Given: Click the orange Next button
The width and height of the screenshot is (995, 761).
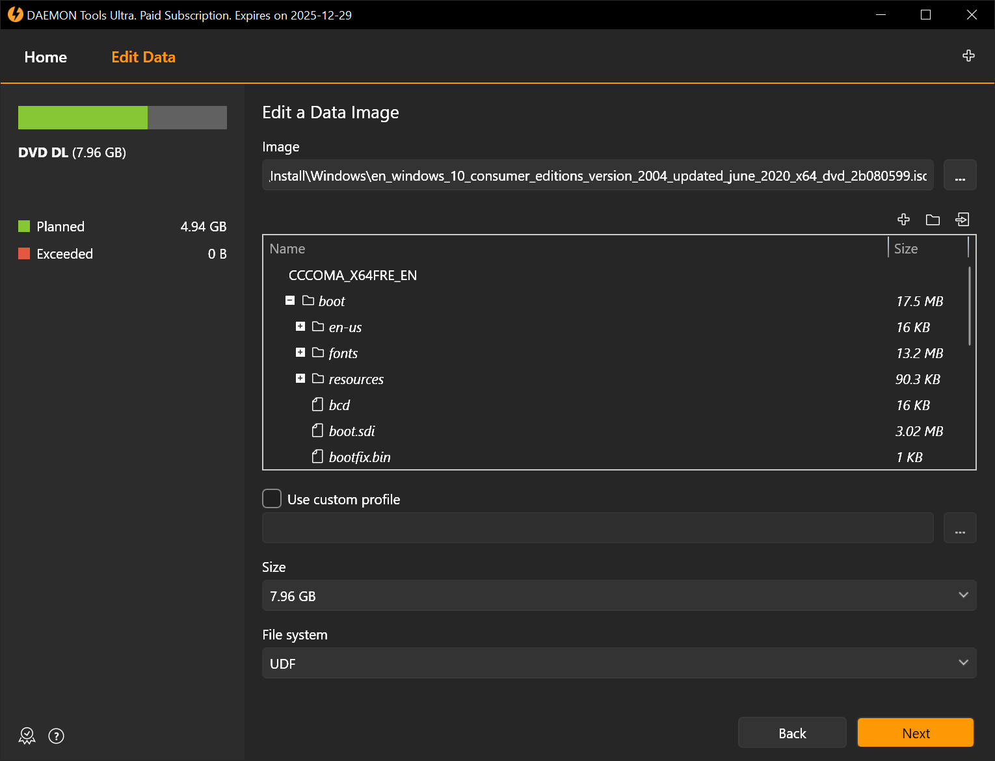Looking at the screenshot, I should pos(915,733).
